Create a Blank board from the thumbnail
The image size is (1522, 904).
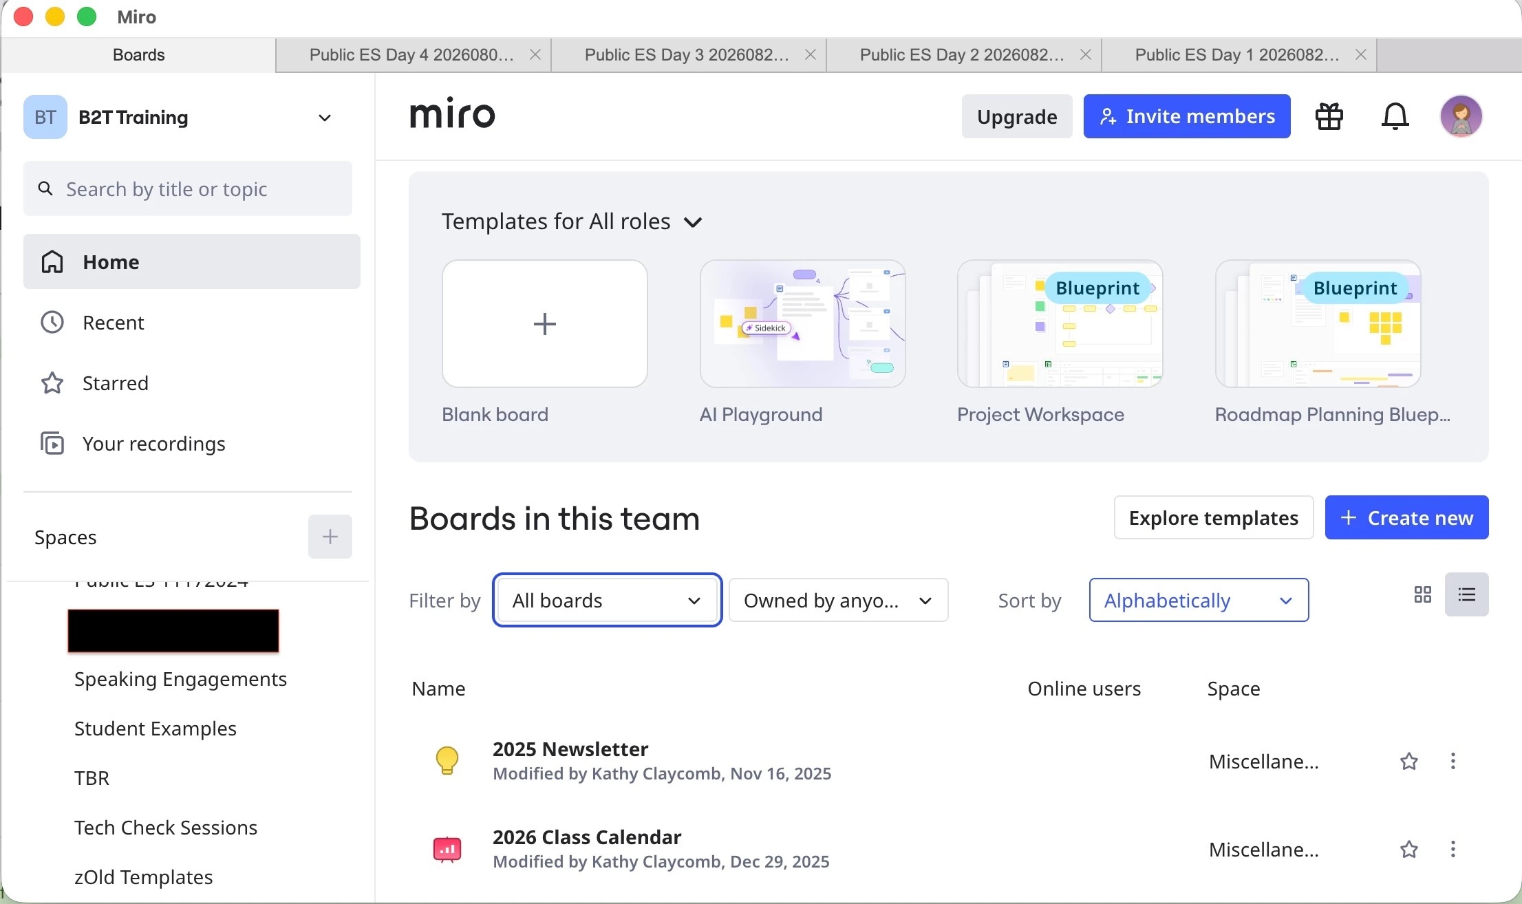click(545, 324)
